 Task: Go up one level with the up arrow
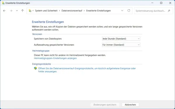point(22,11)
